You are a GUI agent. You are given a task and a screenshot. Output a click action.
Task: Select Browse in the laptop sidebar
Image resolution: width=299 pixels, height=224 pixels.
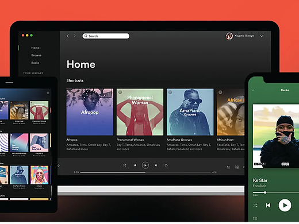coord(36,55)
